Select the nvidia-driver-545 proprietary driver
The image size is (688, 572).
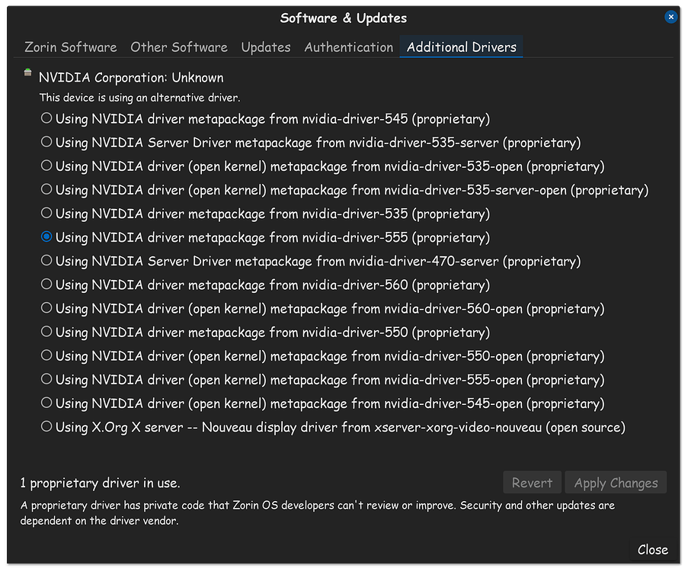(46, 119)
